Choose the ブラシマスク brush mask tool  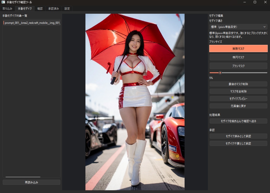pyautogui.click(x=238, y=66)
